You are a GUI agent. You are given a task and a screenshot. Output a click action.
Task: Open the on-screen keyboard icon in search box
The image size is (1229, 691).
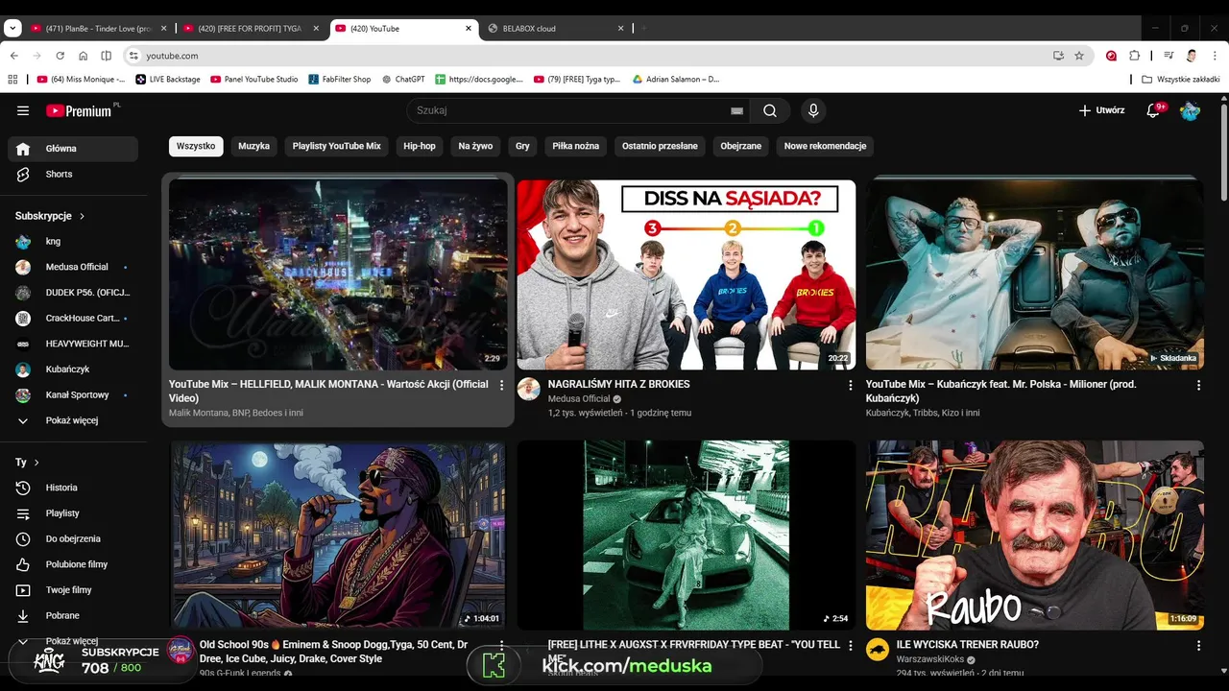pos(736,110)
